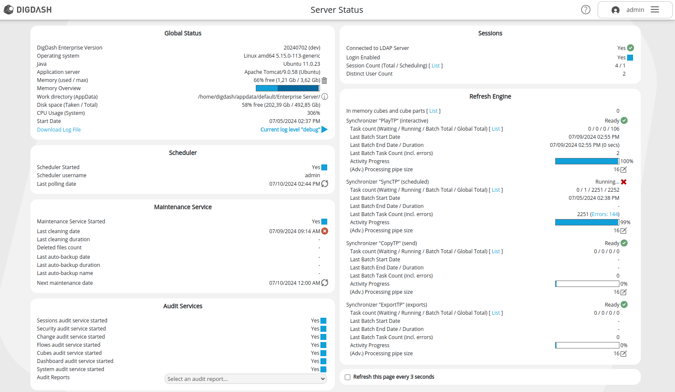
Task: Toggle Maintenance Service Started switch
Action: point(324,222)
